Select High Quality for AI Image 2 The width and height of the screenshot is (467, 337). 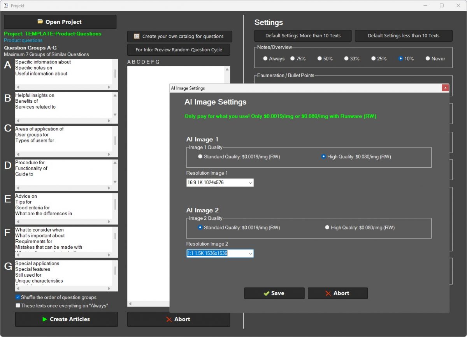coord(327,228)
